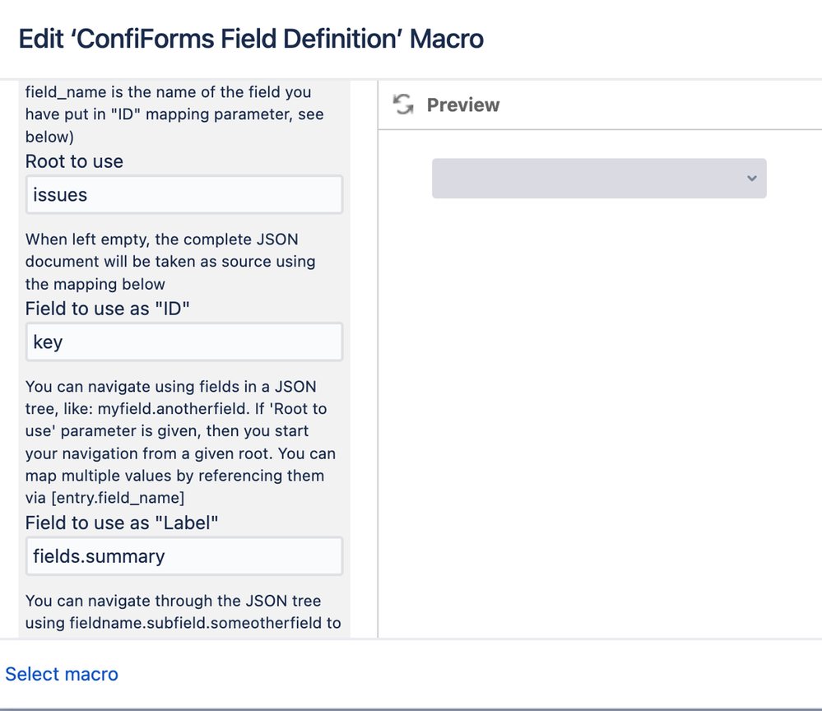Screen dimensions: 822x711
Task: Click the 'Field to use as "ID"' label
Action: [x=108, y=309]
